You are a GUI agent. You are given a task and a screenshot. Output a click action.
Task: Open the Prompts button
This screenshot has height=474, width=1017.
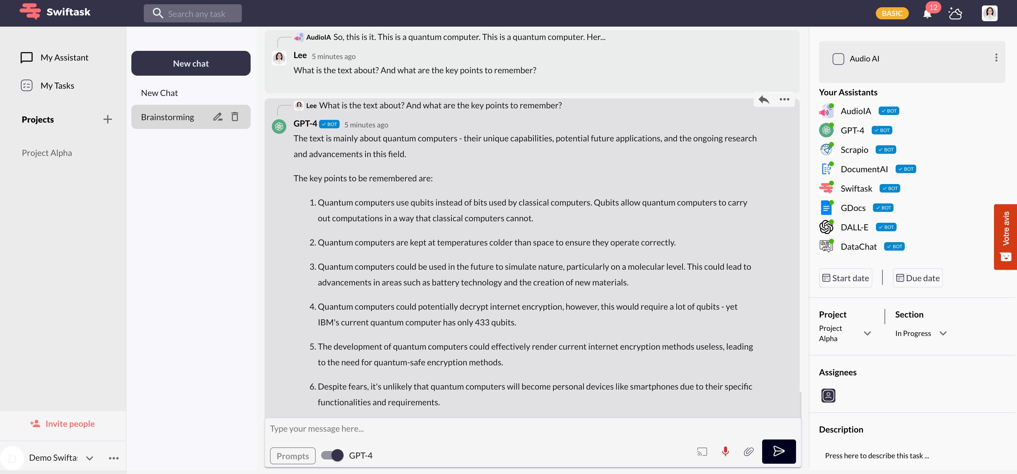point(293,456)
